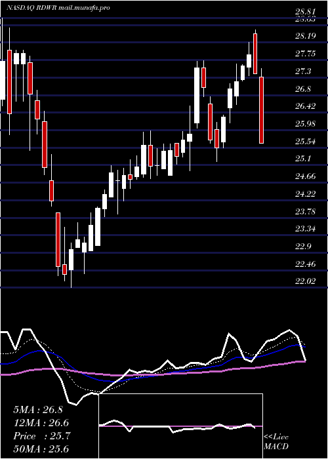Select the 28.81 price axis label
Image resolution: width=328 pixels, height=459 pixels.
pos(305,12)
